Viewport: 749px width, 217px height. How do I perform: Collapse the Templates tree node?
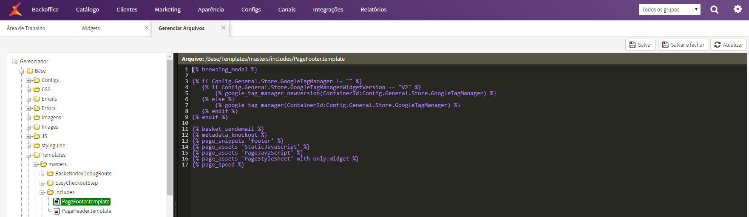click(x=28, y=155)
